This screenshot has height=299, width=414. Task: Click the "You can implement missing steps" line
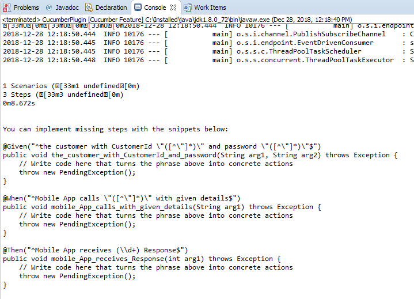pos(115,129)
